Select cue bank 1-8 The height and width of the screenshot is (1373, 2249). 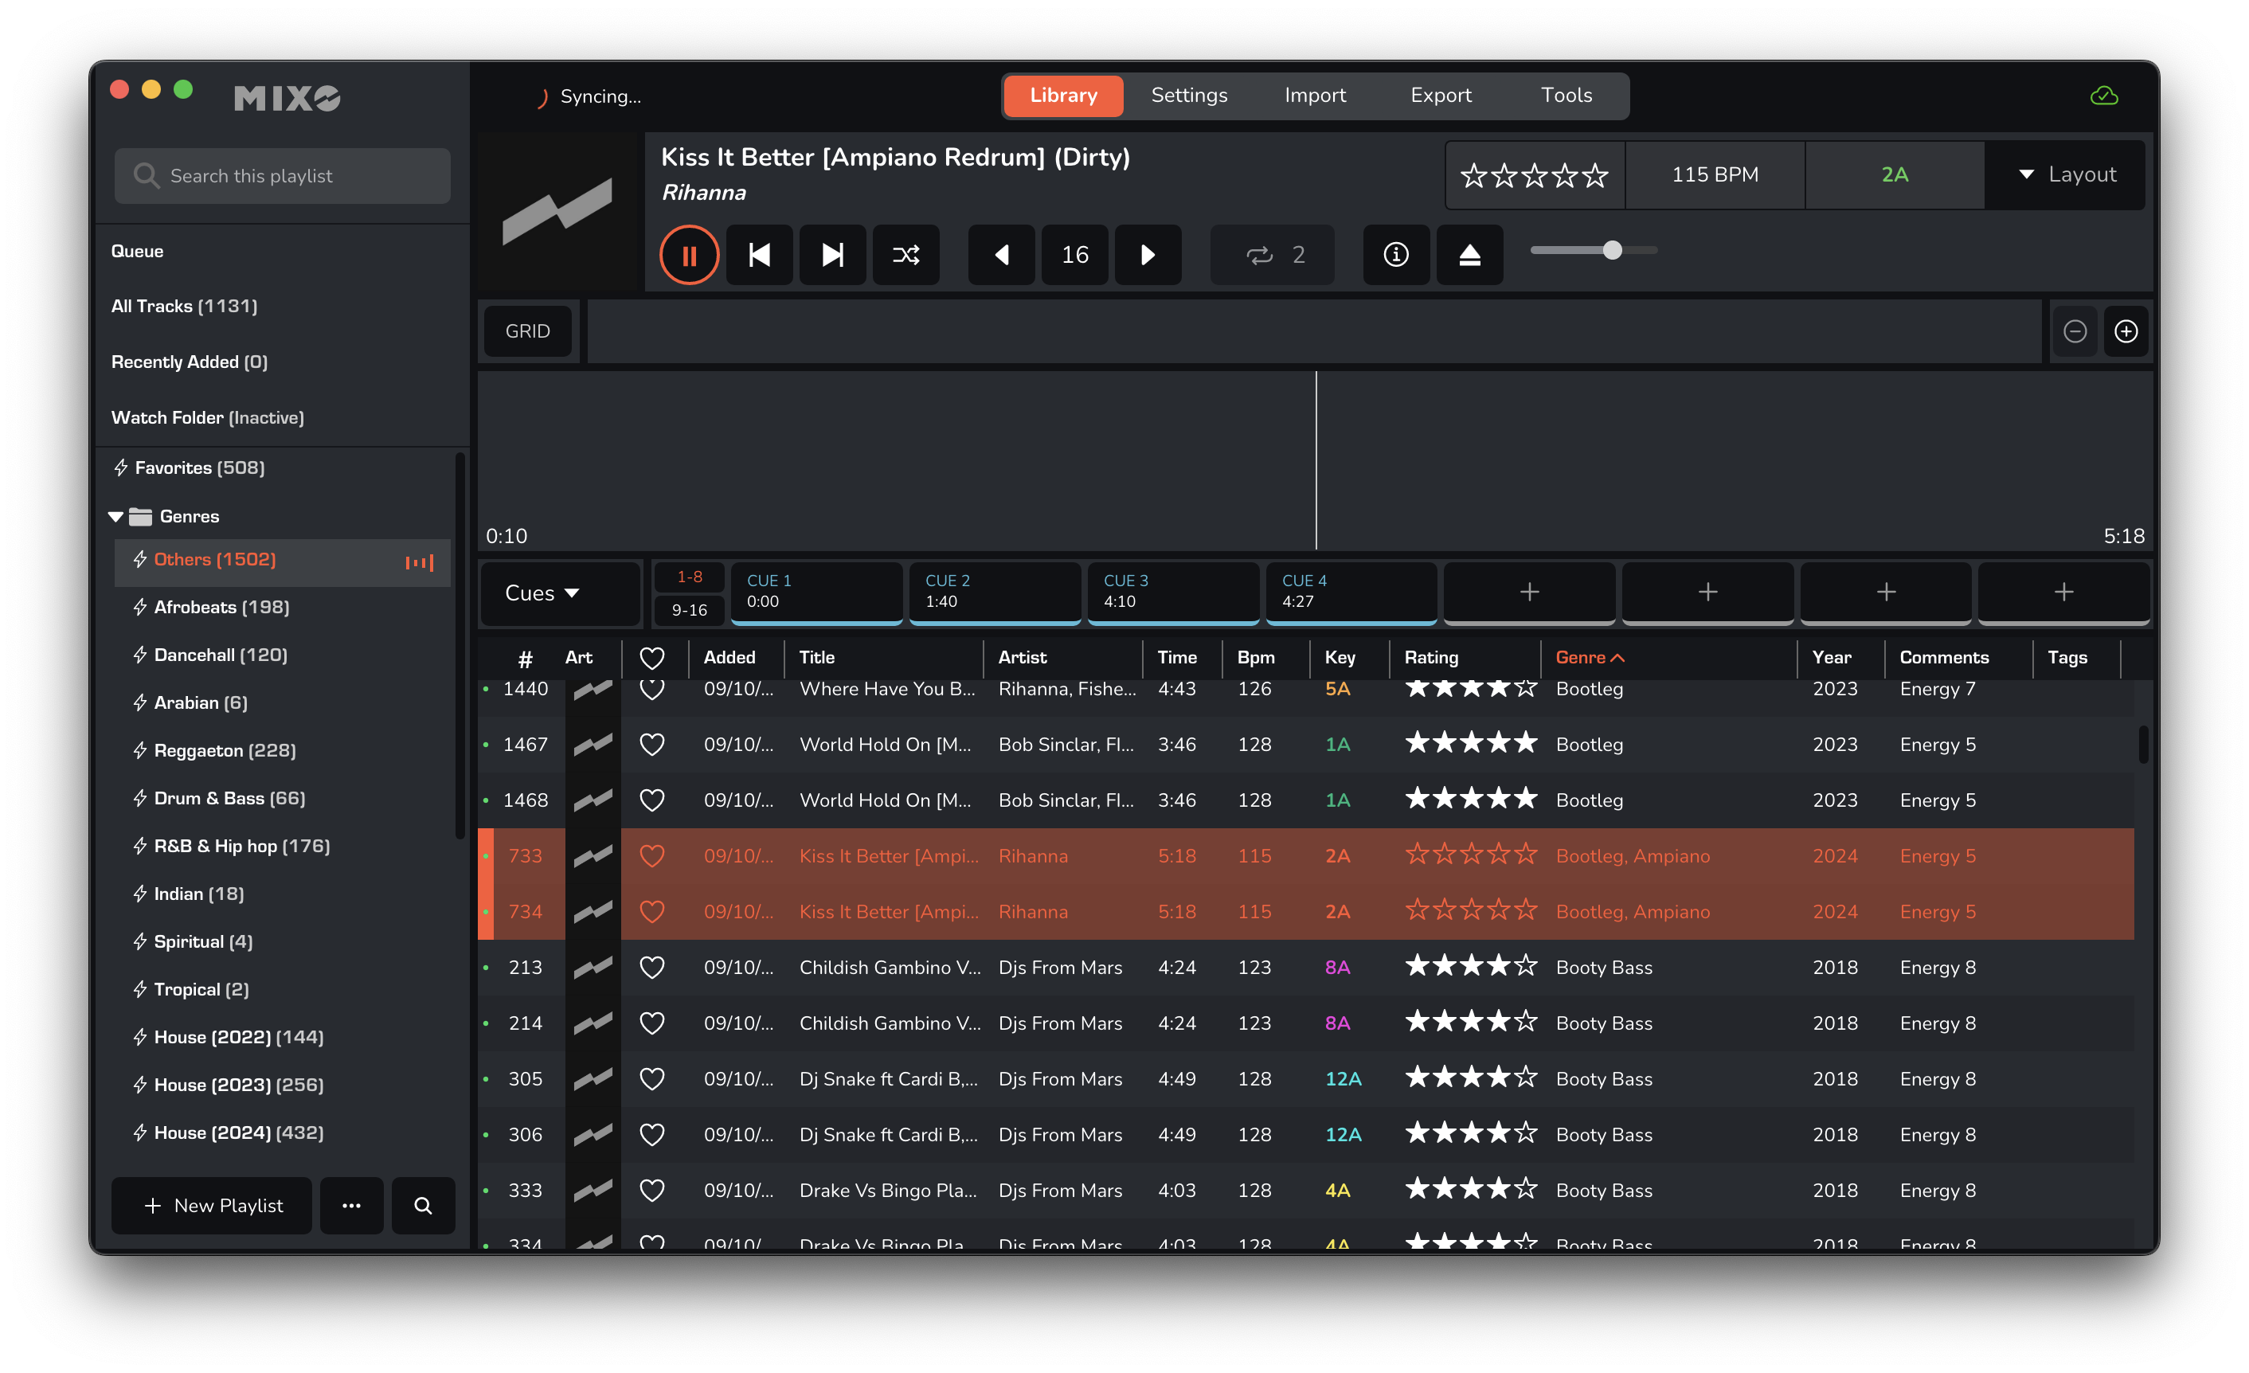tap(689, 577)
